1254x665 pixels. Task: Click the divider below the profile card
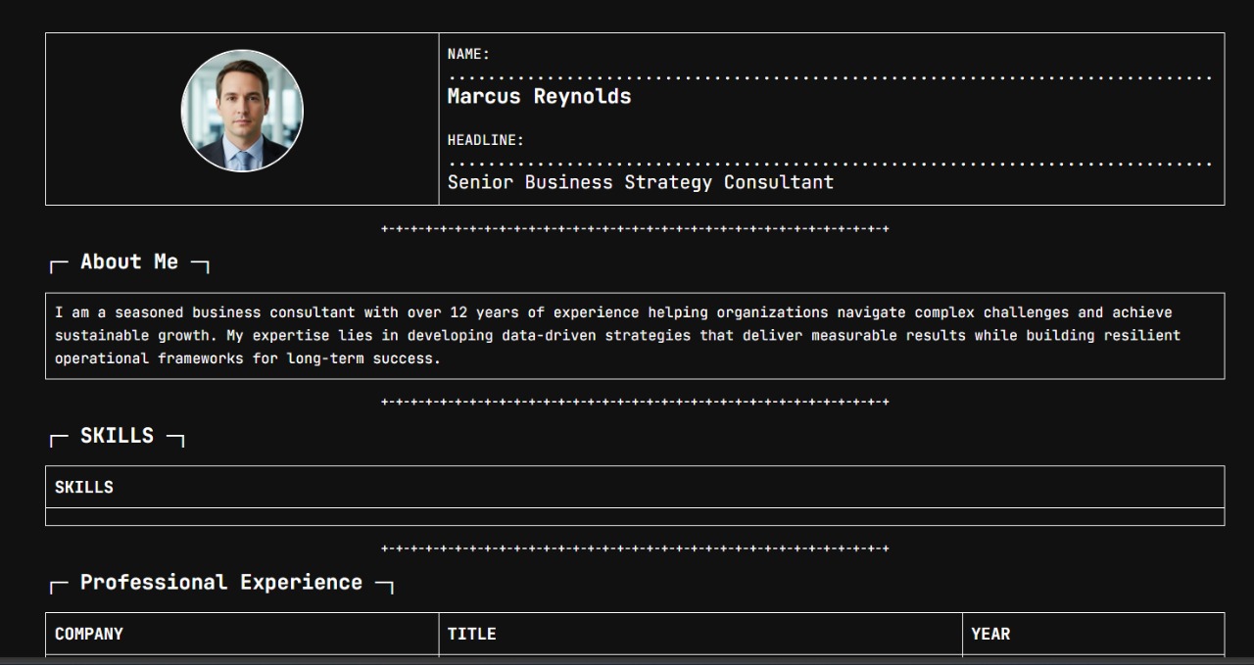(635, 230)
